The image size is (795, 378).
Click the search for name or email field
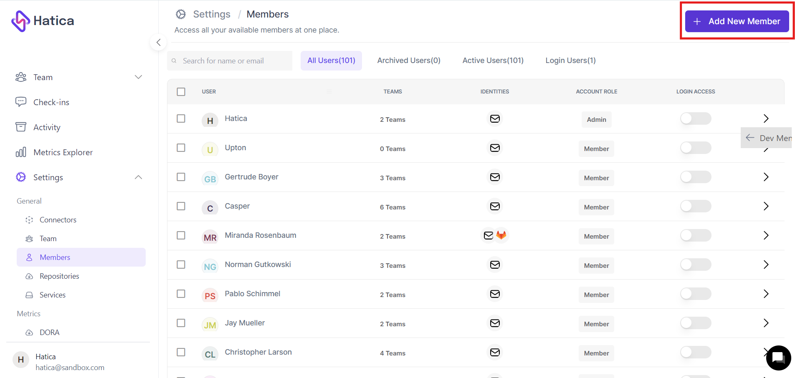(230, 61)
